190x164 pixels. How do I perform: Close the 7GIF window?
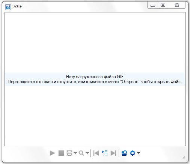click(x=177, y=5)
